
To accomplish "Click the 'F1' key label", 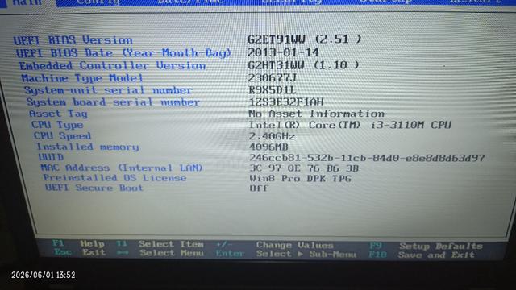I will 58,243.
